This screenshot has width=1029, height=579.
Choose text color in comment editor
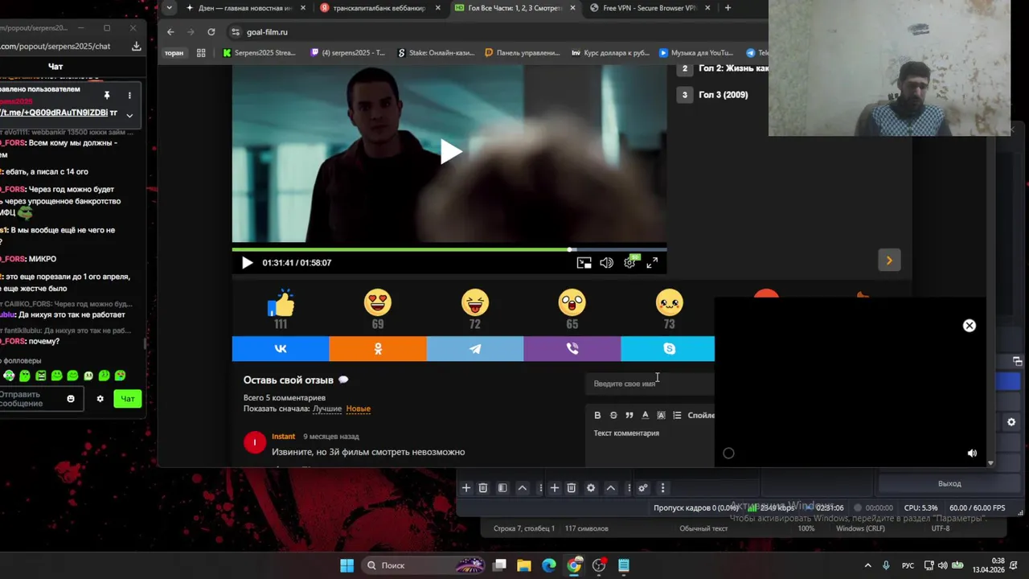[645, 415]
